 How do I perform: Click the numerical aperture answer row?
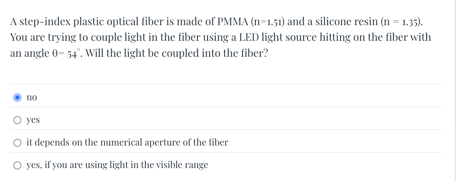pyautogui.click(x=127, y=142)
